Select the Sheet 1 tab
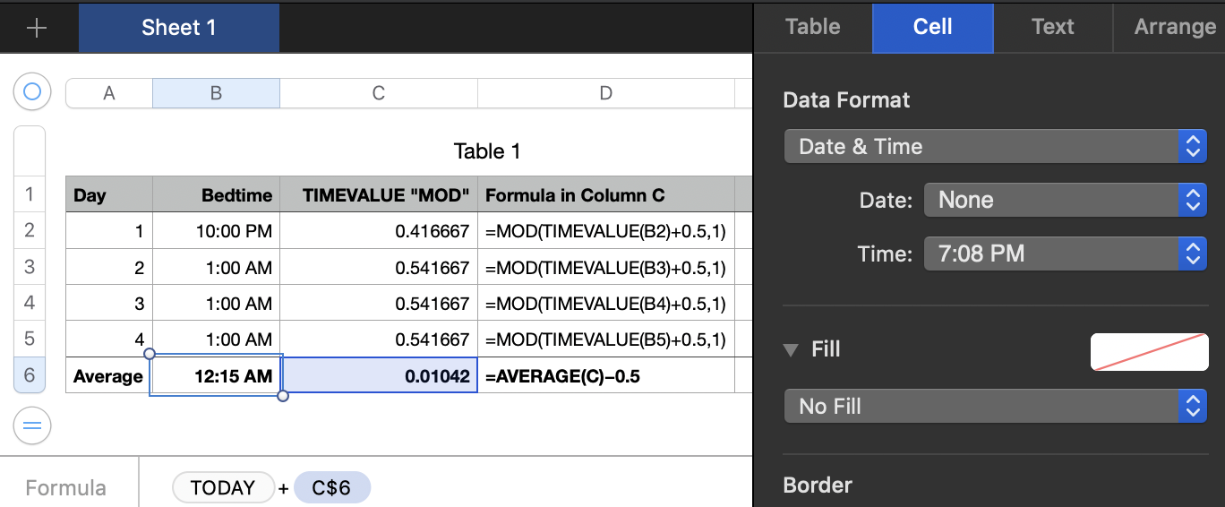This screenshot has width=1225, height=507. point(179,28)
